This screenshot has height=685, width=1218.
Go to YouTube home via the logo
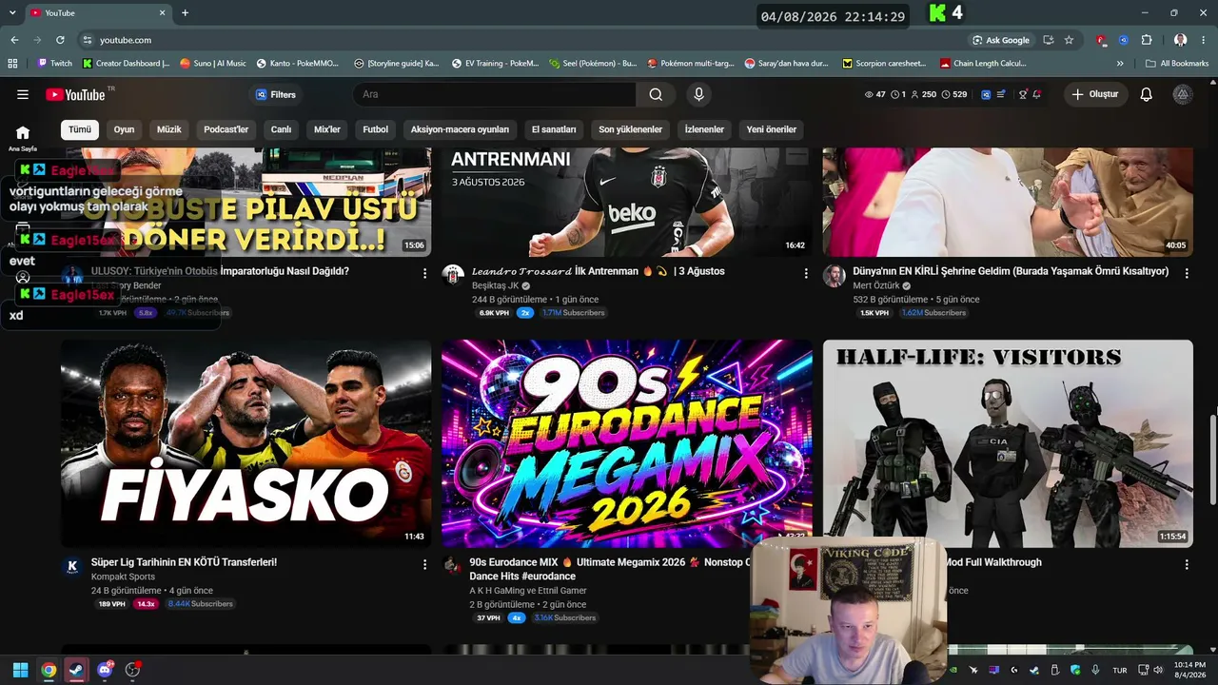pos(75,94)
